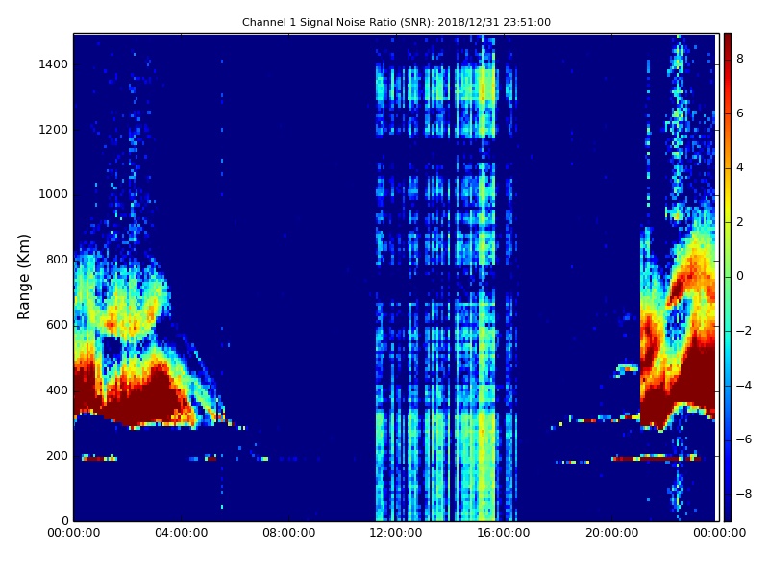769x577 pixels.
Task: Click the 1400 range tick label
Action: 54,64
